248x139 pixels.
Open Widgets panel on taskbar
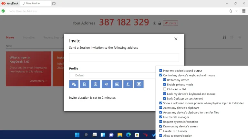click(103, 135)
